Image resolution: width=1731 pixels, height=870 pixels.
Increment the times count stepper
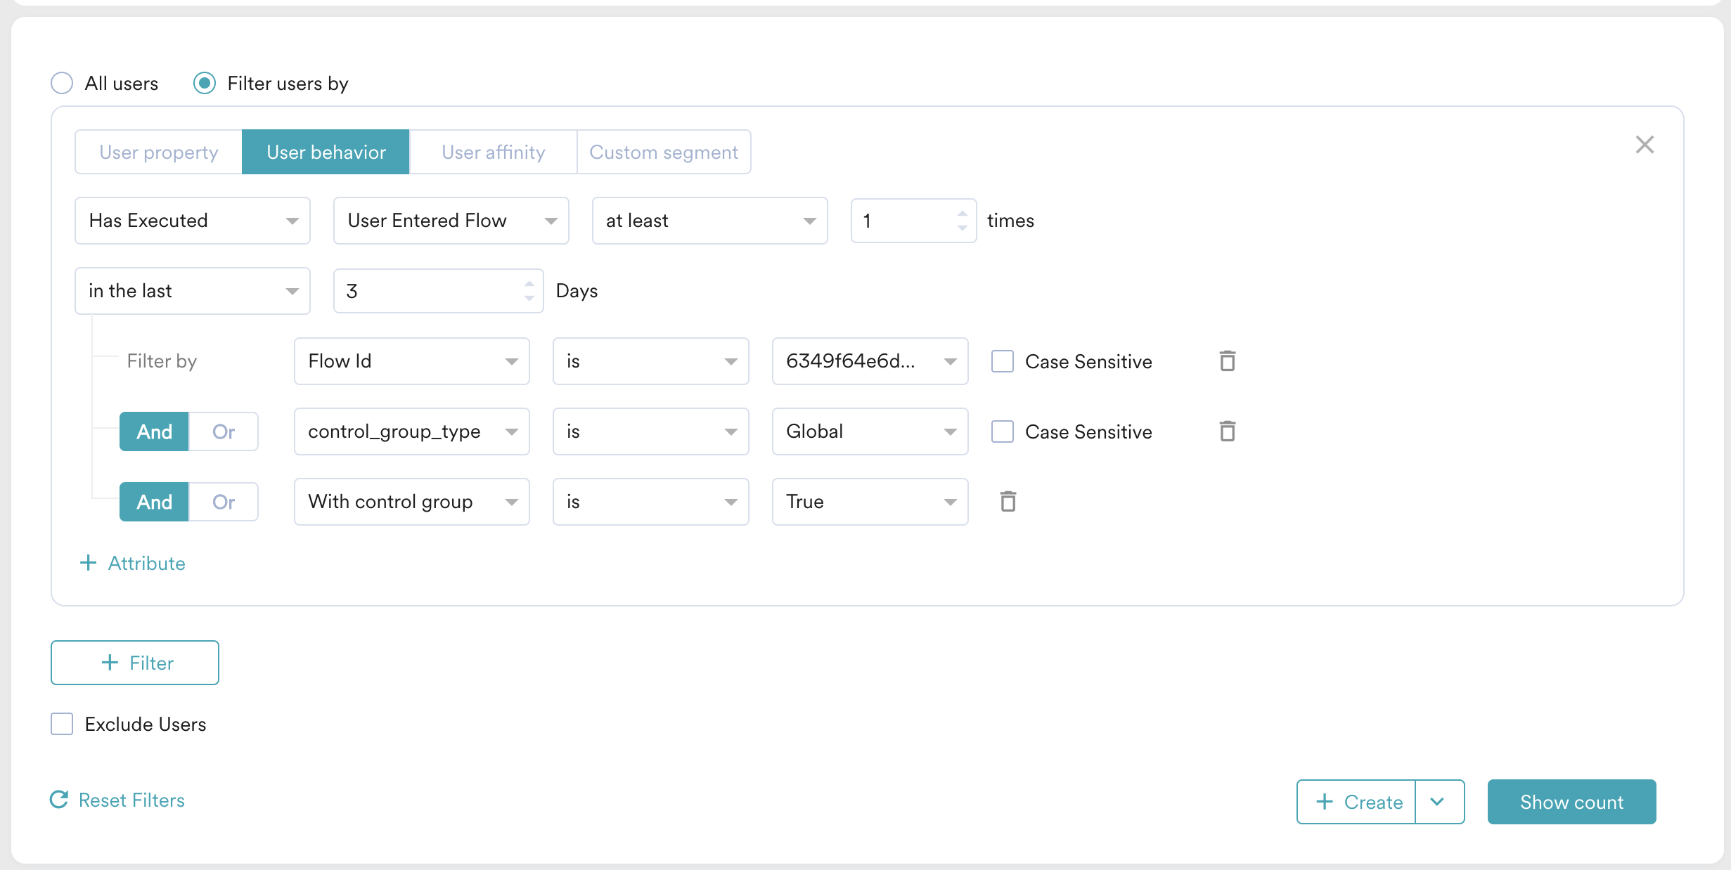click(x=962, y=214)
